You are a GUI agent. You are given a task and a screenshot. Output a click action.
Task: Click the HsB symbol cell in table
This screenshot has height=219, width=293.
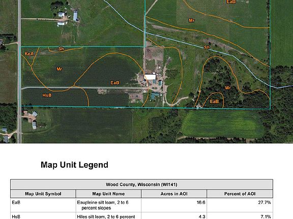(x=43, y=216)
